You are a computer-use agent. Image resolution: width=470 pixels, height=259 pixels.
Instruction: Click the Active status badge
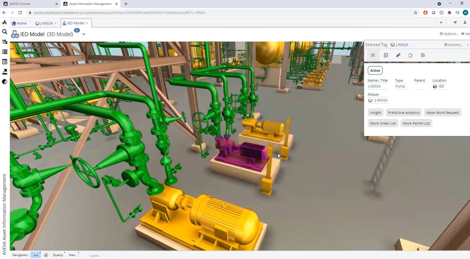pyautogui.click(x=375, y=70)
